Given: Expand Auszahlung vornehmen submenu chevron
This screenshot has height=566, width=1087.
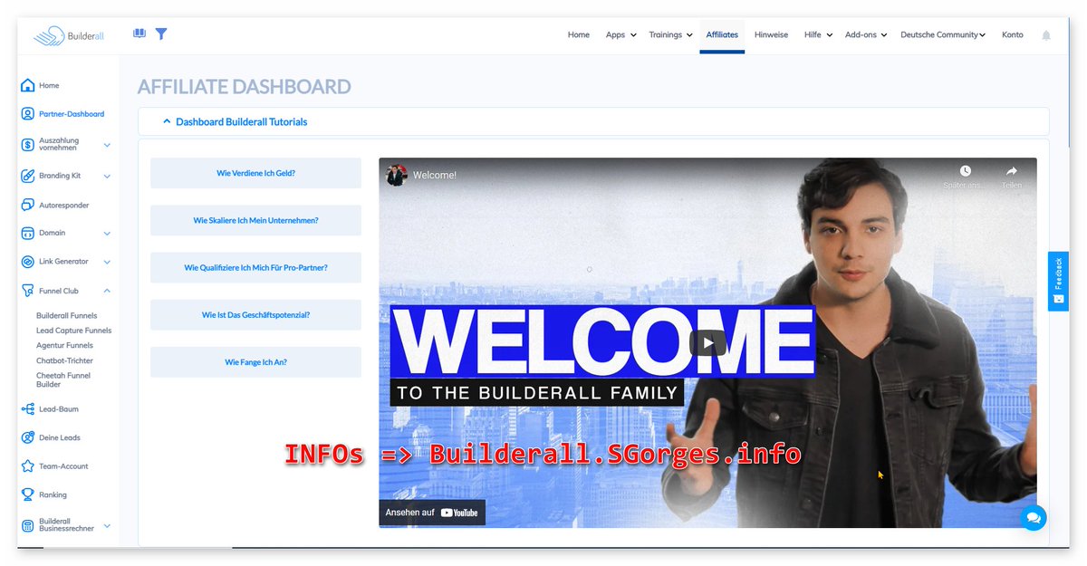Looking at the screenshot, I should [107, 145].
